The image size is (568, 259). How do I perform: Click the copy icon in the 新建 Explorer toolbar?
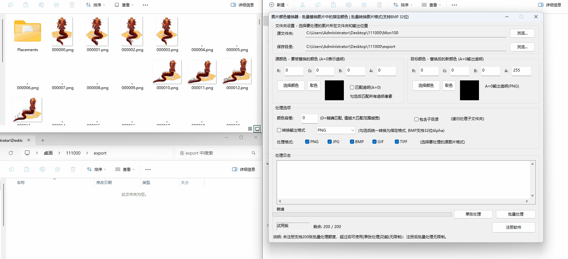(318, 5)
